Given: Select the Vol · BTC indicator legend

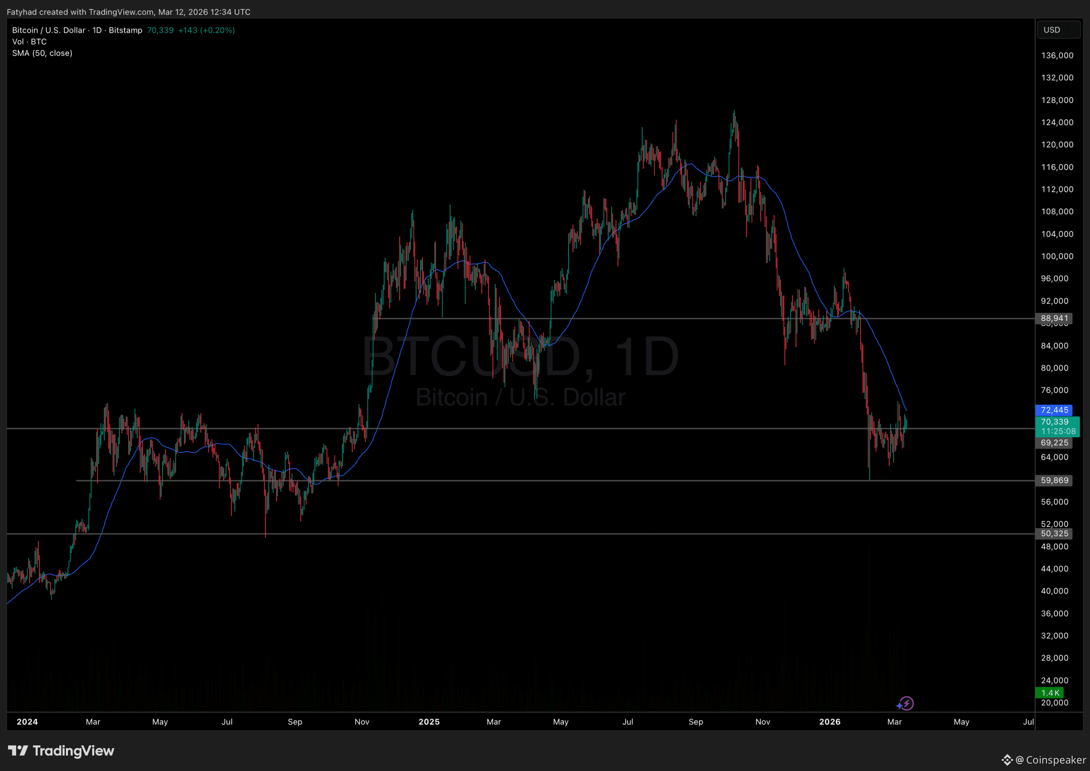Looking at the screenshot, I should (29, 42).
